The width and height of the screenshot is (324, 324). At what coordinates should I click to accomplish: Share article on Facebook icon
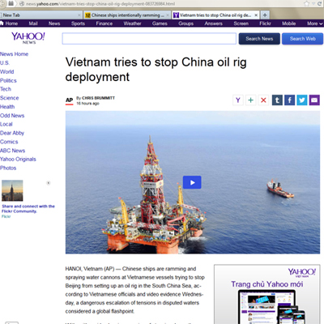coord(289,100)
